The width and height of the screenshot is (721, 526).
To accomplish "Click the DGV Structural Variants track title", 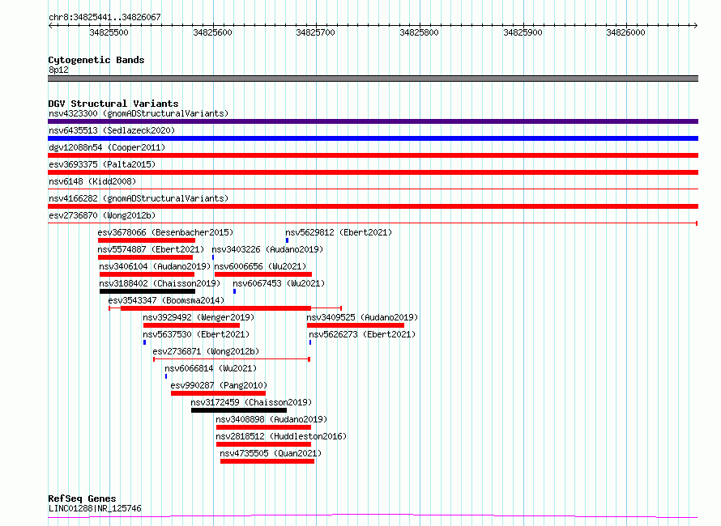I will 113,104.
